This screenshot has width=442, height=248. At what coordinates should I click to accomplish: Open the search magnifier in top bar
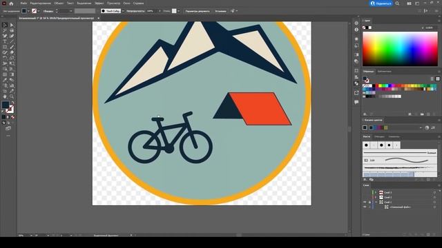[397, 3]
